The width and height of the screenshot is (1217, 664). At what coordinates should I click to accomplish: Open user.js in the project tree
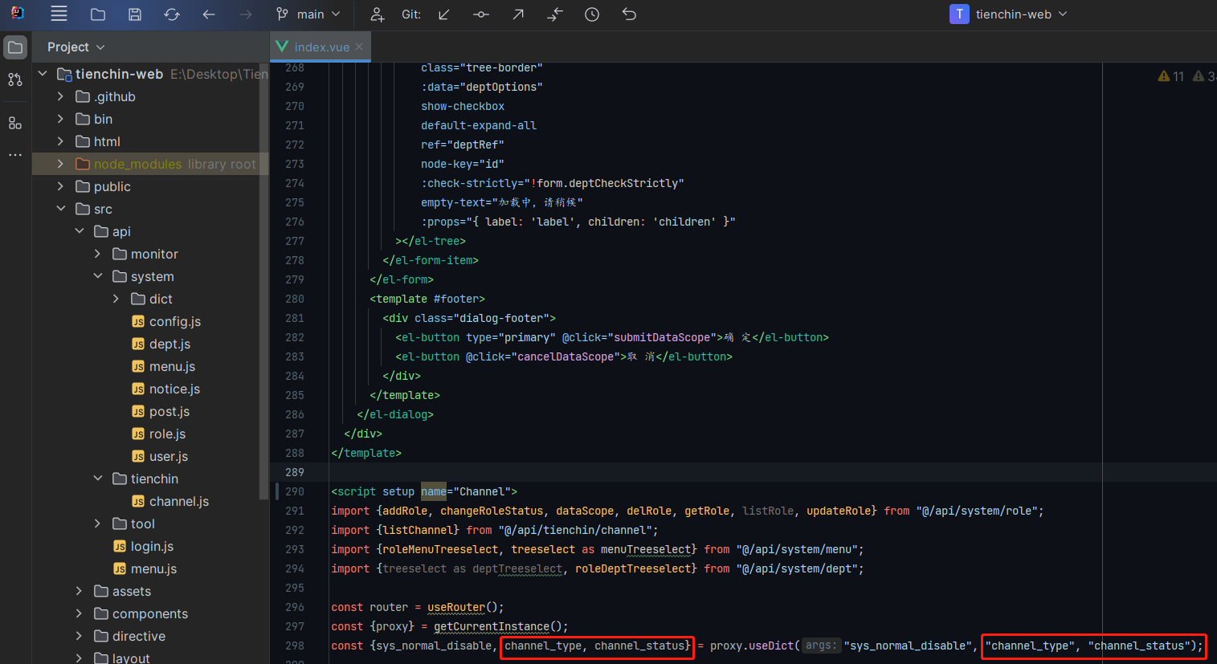(160, 456)
